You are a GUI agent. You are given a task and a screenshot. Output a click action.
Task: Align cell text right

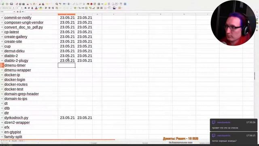(x=53, y=8)
